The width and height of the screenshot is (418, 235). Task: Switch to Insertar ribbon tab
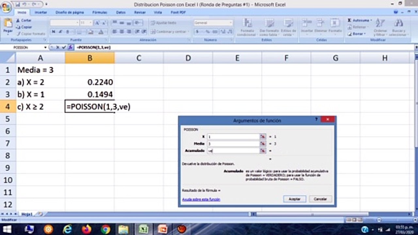point(41,12)
